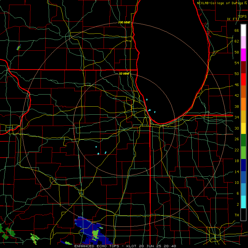Click the legend value 46

tap(237, 85)
